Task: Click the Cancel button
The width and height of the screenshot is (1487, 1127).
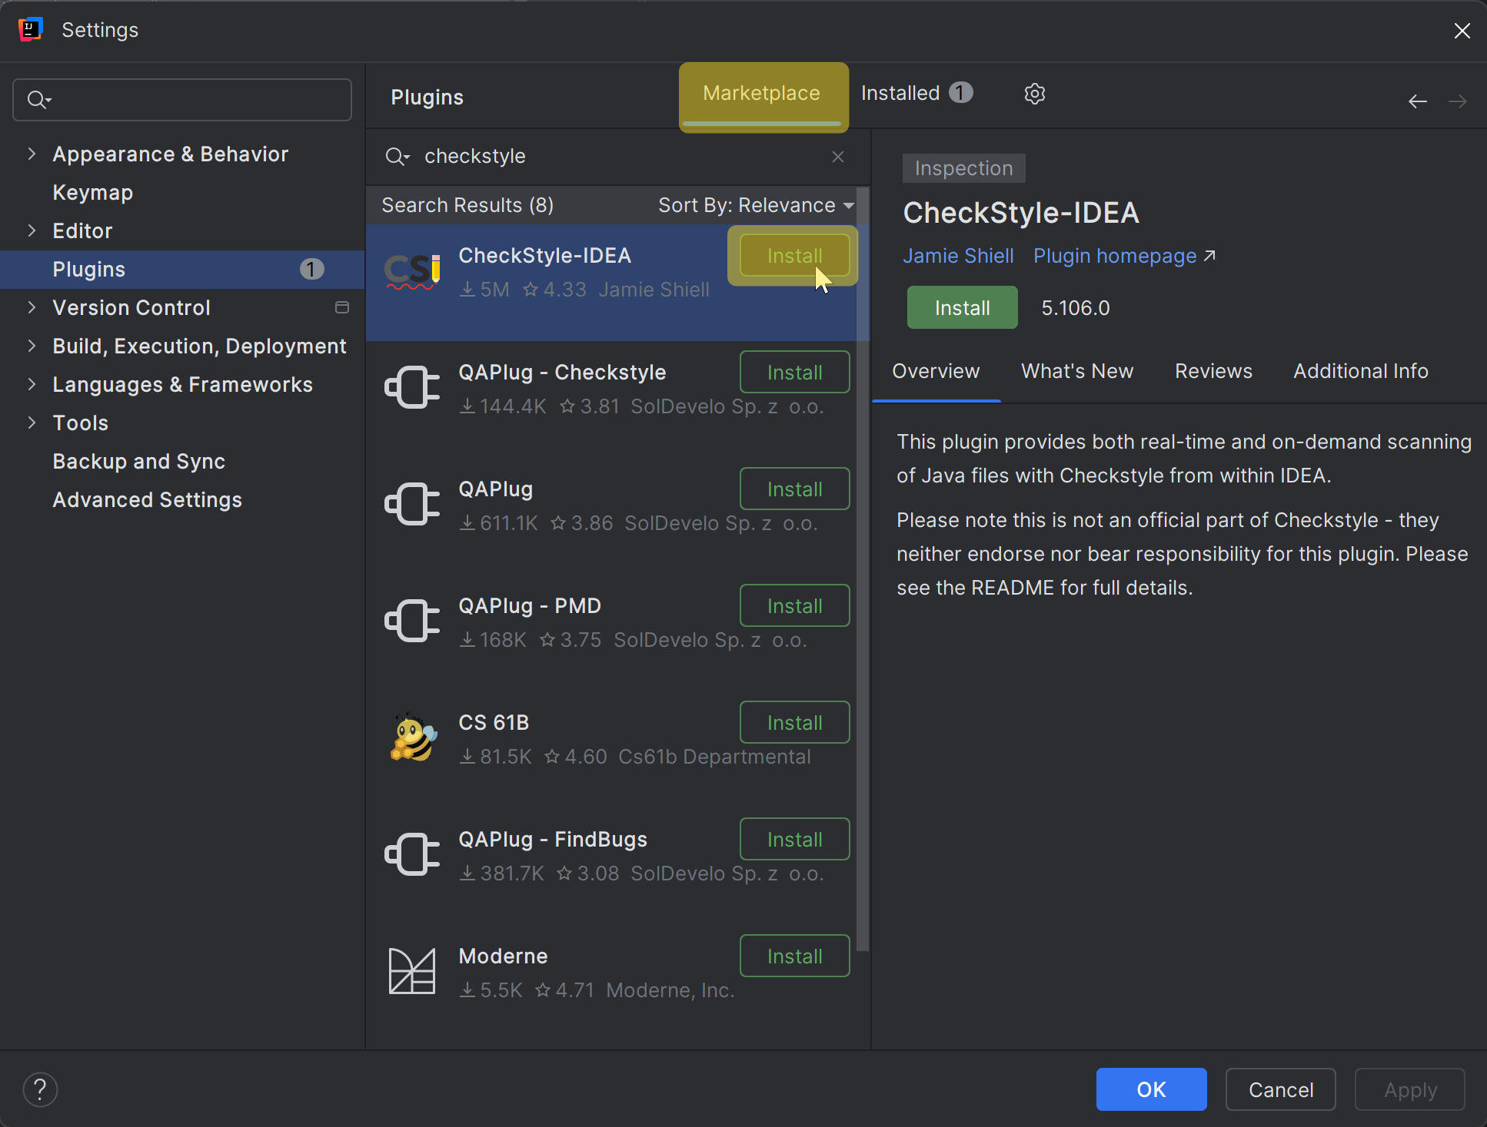Action: (x=1280, y=1089)
